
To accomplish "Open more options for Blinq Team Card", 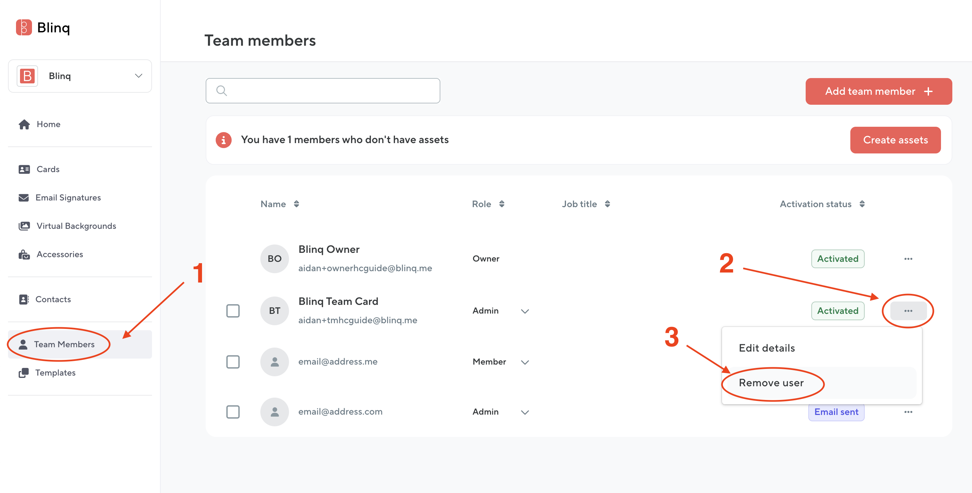I will click(908, 311).
